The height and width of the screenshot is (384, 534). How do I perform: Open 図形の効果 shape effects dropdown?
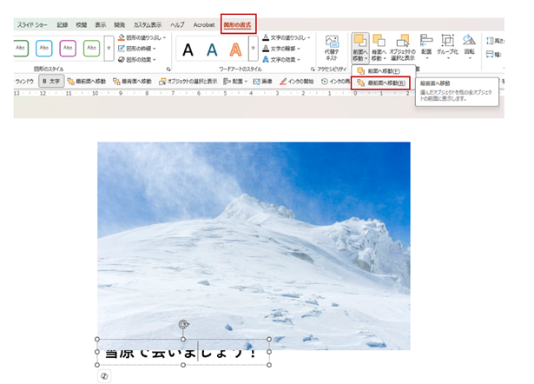137,60
